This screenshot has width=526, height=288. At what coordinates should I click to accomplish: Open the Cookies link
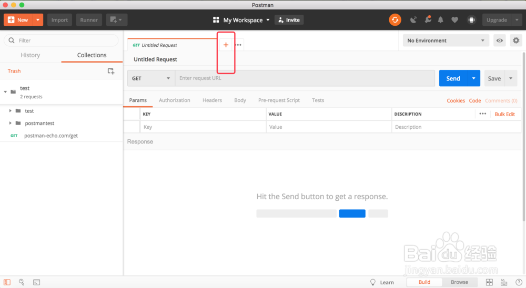[x=456, y=100]
